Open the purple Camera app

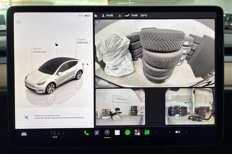click(x=107, y=133)
